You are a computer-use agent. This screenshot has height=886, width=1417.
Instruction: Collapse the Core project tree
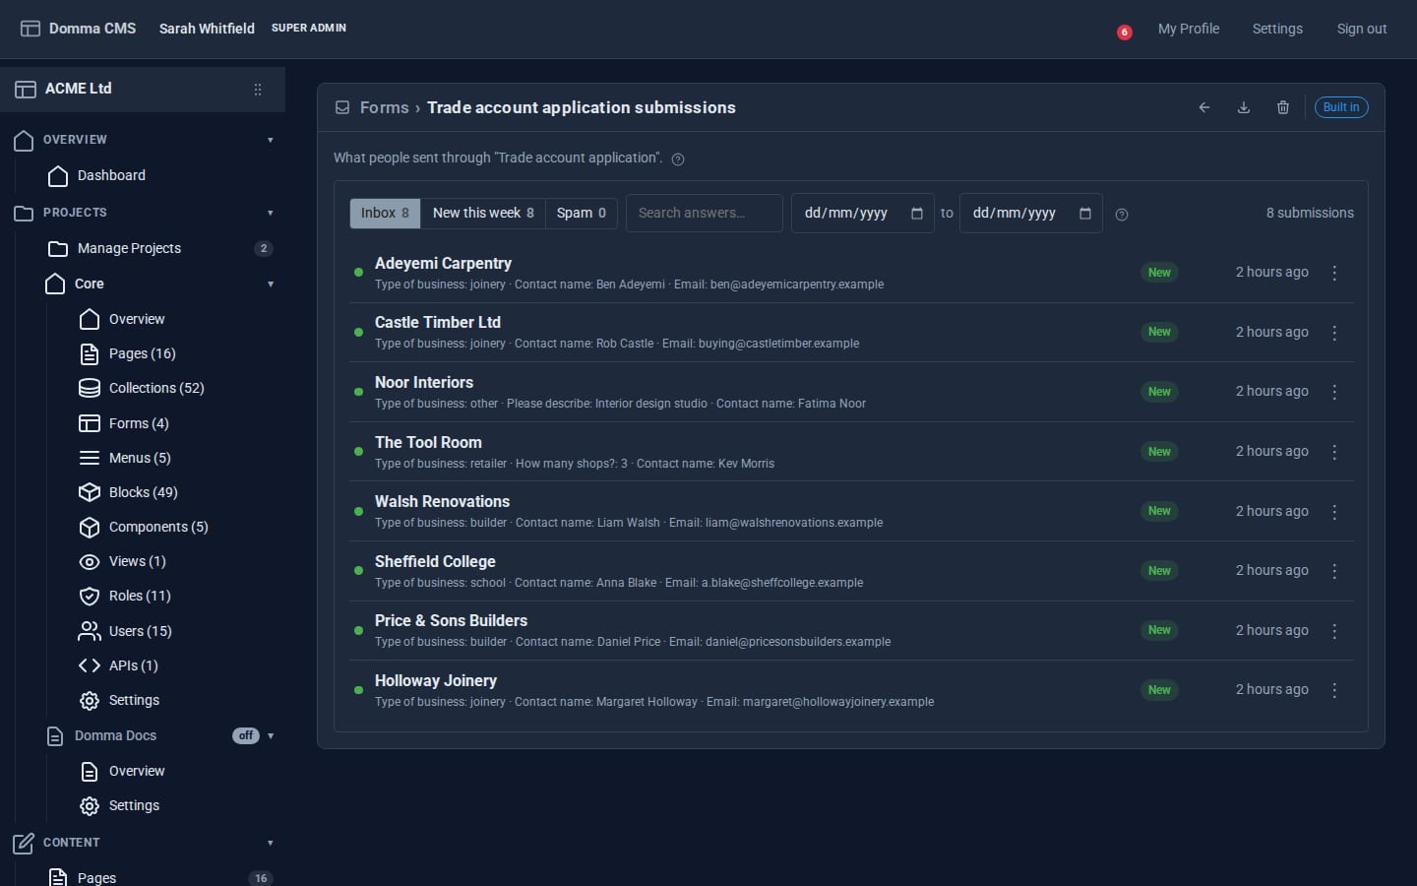[271, 285]
